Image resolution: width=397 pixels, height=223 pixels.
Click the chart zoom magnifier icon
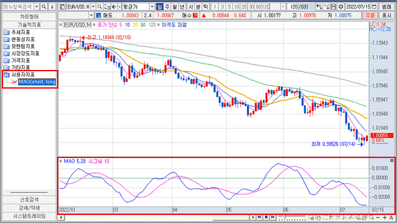(372, 217)
